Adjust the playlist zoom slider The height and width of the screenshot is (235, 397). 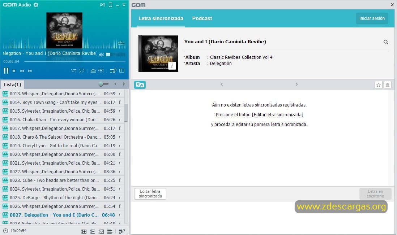coord(103,84)
